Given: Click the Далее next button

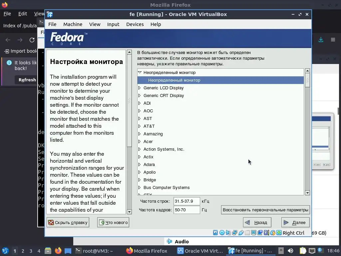Looking at the screenshot, I should tap(295, 222).
